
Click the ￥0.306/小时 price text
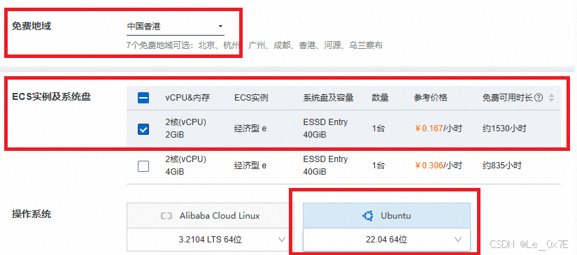(x=438, y=166)
